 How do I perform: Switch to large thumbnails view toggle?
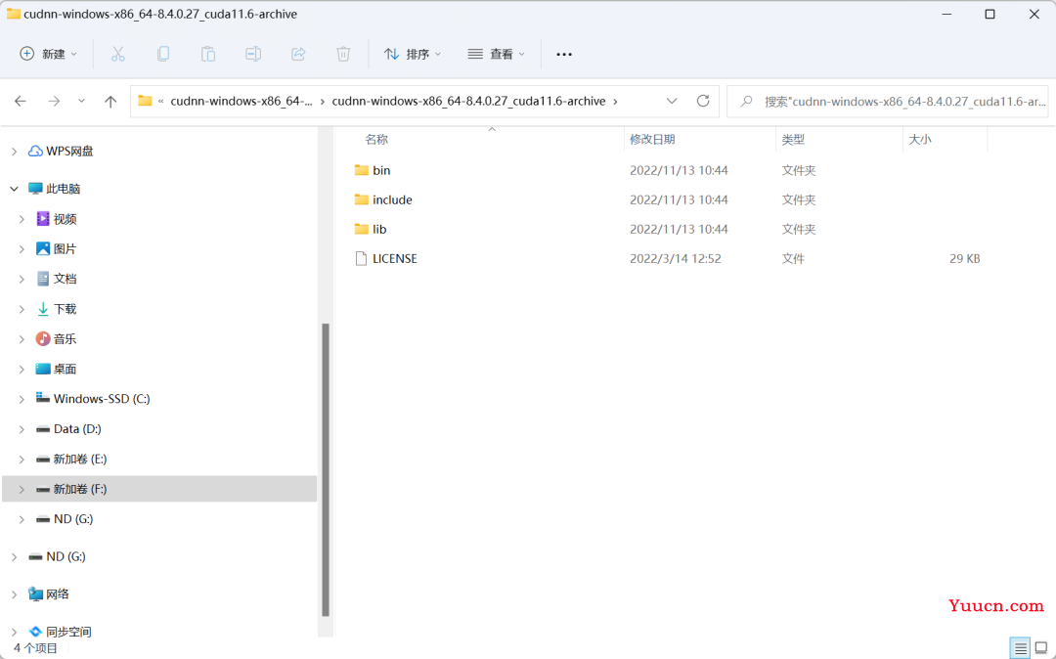(x=1041, y=648)
